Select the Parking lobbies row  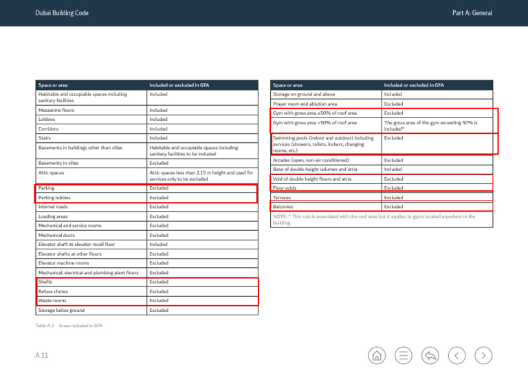point(147,198)
